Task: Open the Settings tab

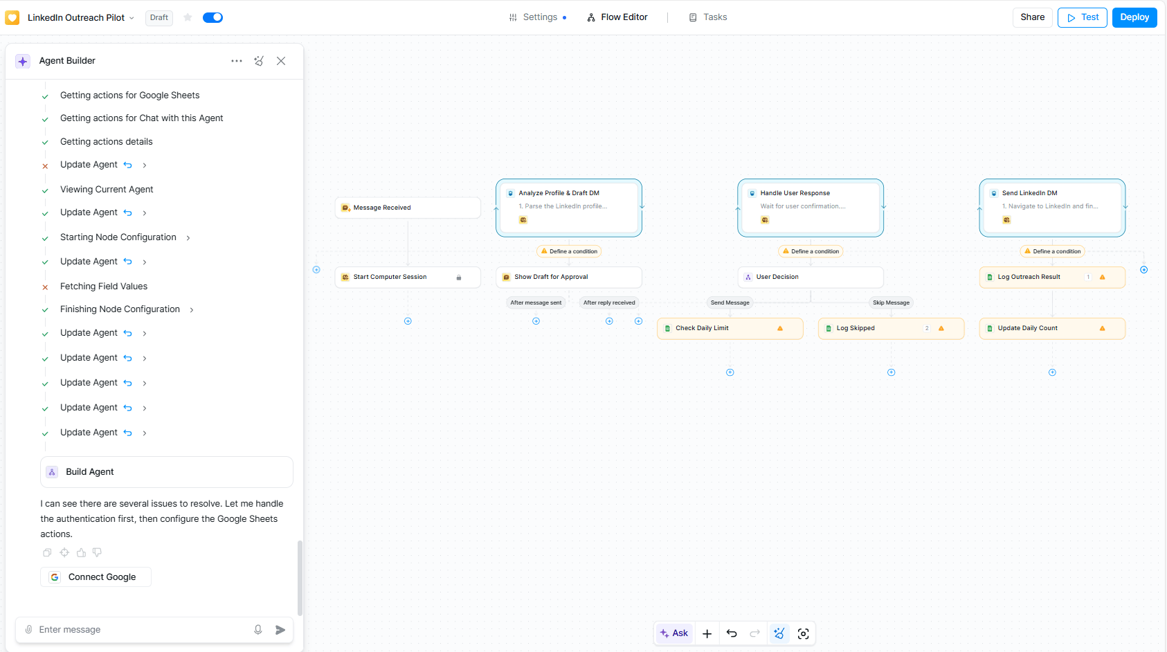Action: (x=538, y=17)
